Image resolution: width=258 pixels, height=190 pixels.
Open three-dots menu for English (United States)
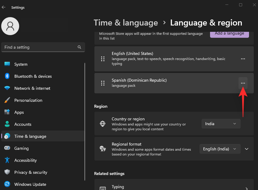[x=243, y=59]
